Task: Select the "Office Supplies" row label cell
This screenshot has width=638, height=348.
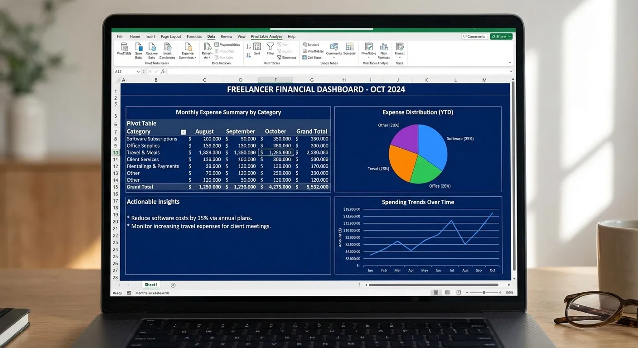Action: (143, 146)
